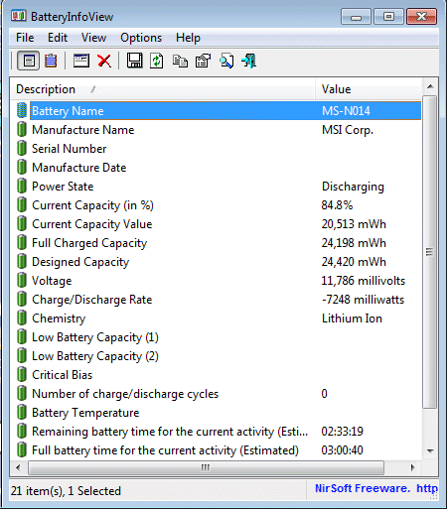Viewport: 447px width, 509px height.
Task: Select the Power State row text
Action: [x=63, y=187]
